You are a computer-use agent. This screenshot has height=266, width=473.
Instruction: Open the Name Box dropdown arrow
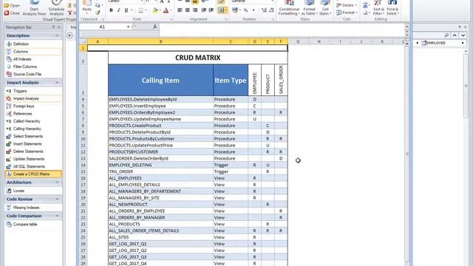[128, 27]
